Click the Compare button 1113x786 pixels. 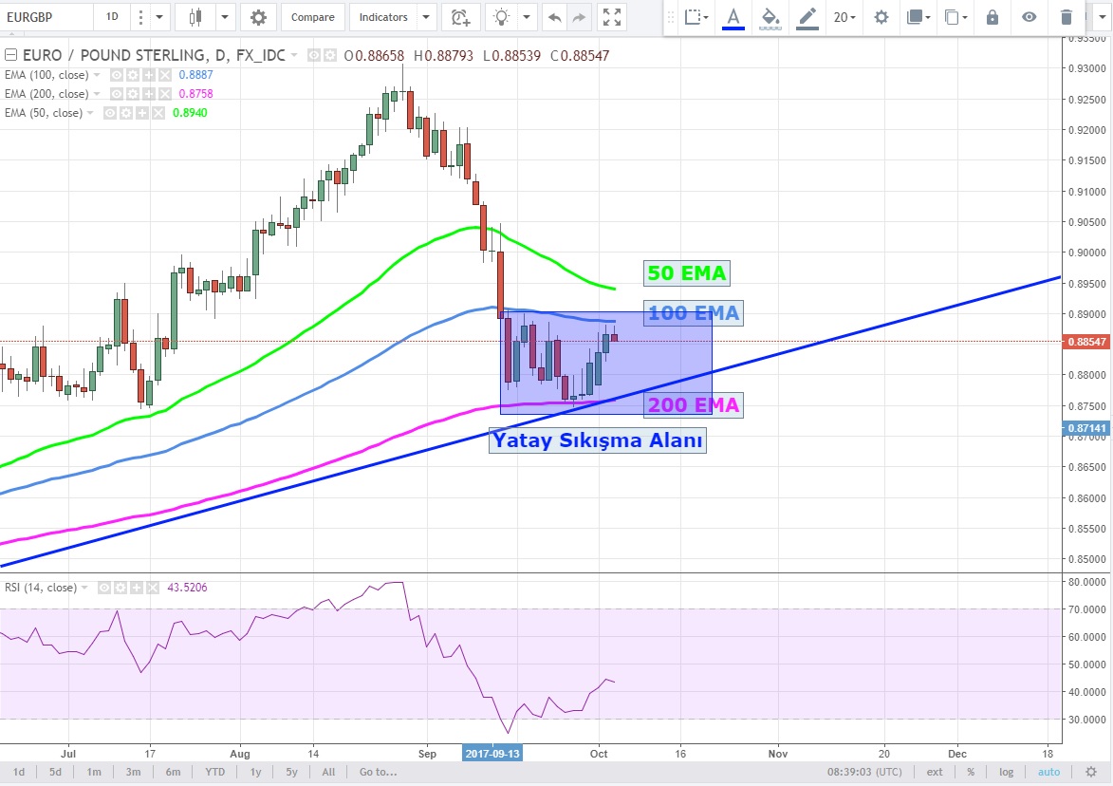[312, 17]
